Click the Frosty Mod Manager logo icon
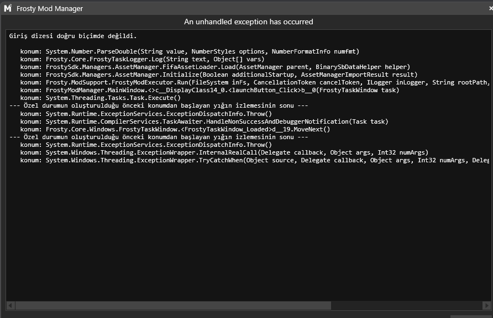This screenshot has height=318, width=493. point(8,8)
